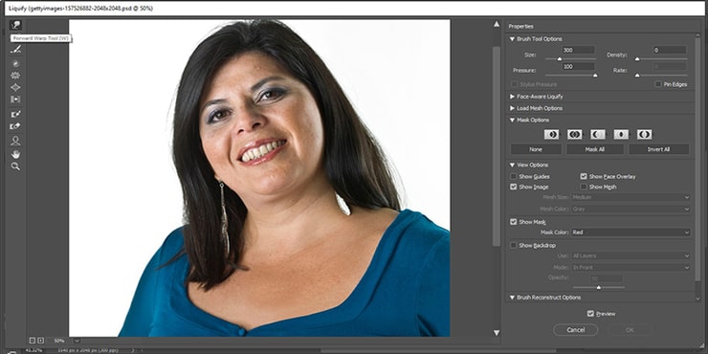The width and height of the screenshot is (708, 354).
Task: Select the Twirl Clockwise tool
Action: (15, 64)
